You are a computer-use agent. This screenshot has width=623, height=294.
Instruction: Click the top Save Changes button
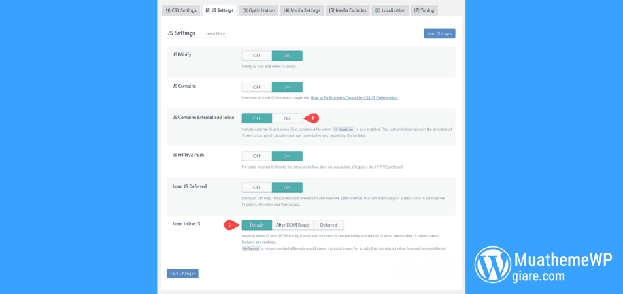pos(439,33)
